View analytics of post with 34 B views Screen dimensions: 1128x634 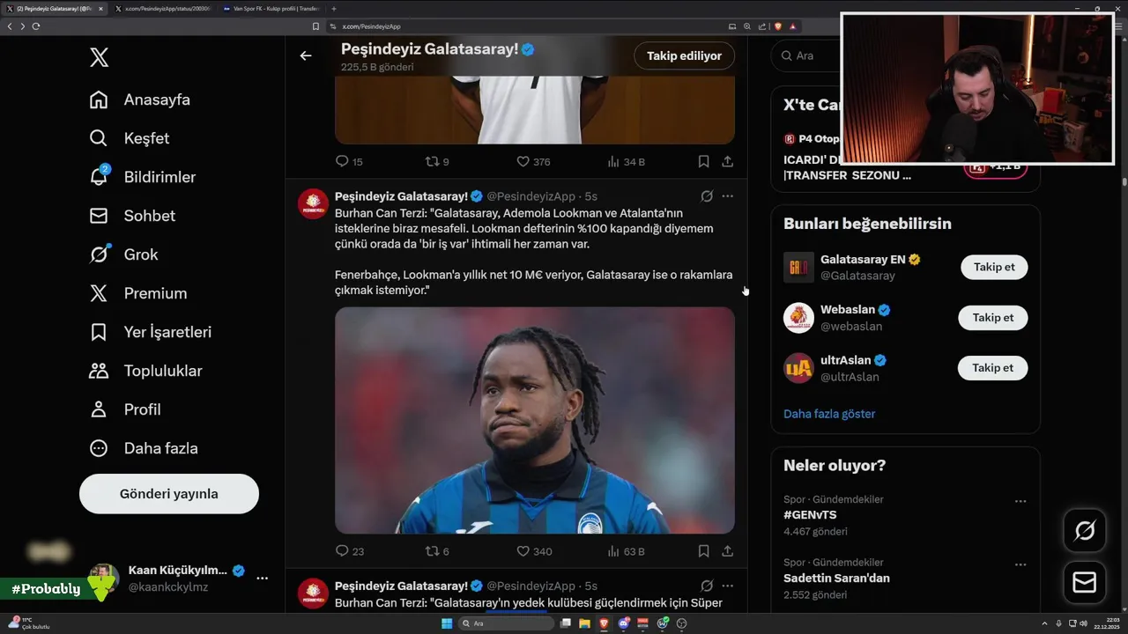pyautogui.click(x=626, y=161)
